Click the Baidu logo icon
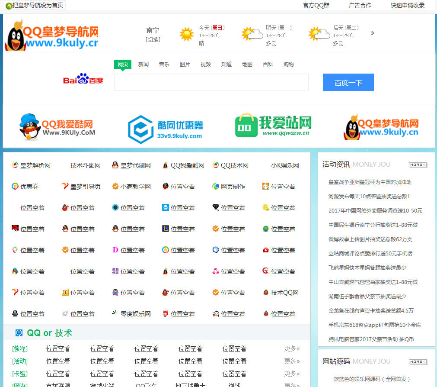 [83, 79]
